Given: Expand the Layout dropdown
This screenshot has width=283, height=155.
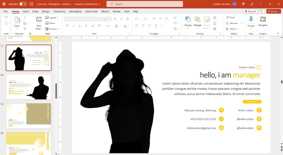Looking at the screenshot, I should coord(53,18).
